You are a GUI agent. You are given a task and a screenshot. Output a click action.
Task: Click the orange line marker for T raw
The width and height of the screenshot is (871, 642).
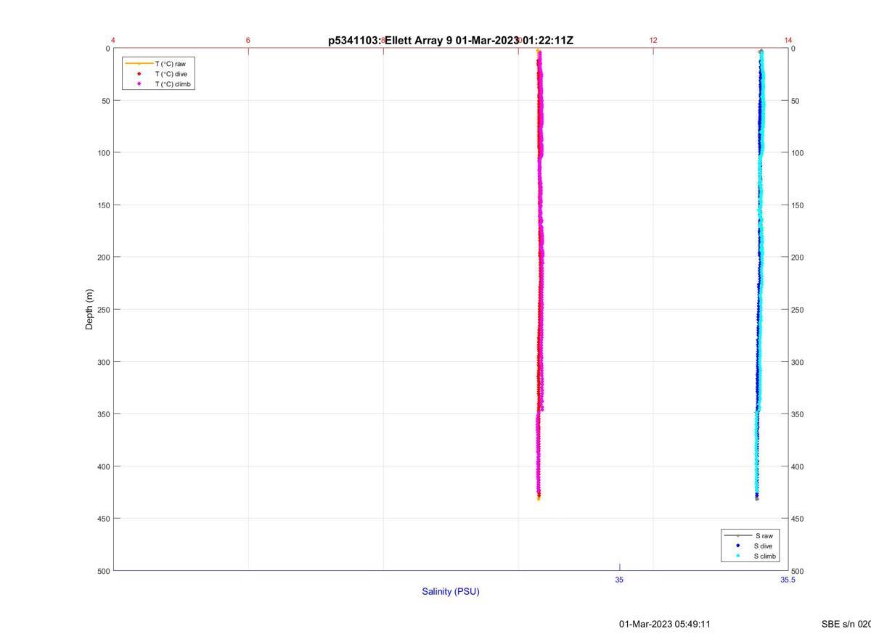(x=139, y=64)
